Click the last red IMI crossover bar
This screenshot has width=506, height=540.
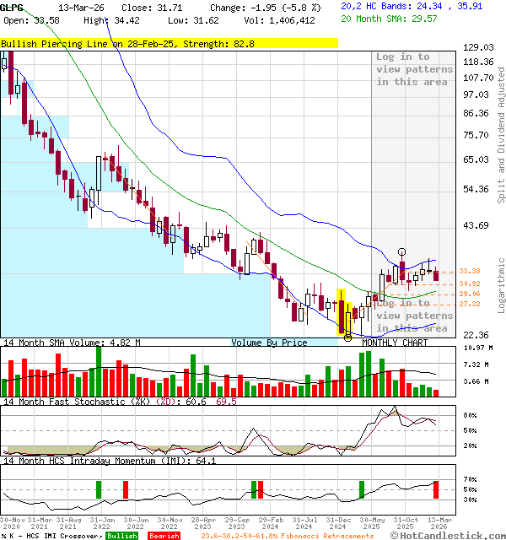436,489
